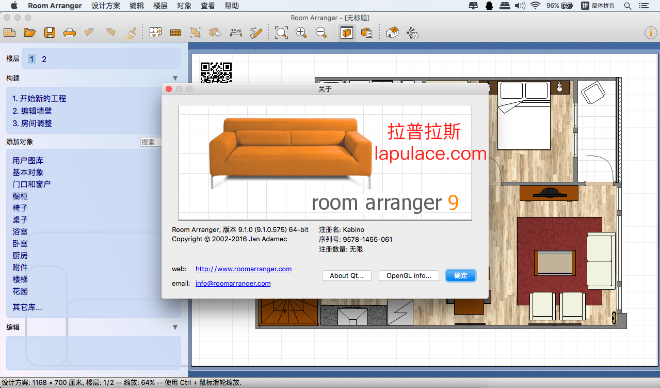Open the 楼层 menu in menu bar
The height and width of the screenshot is (388, 660).
point(160,6)
